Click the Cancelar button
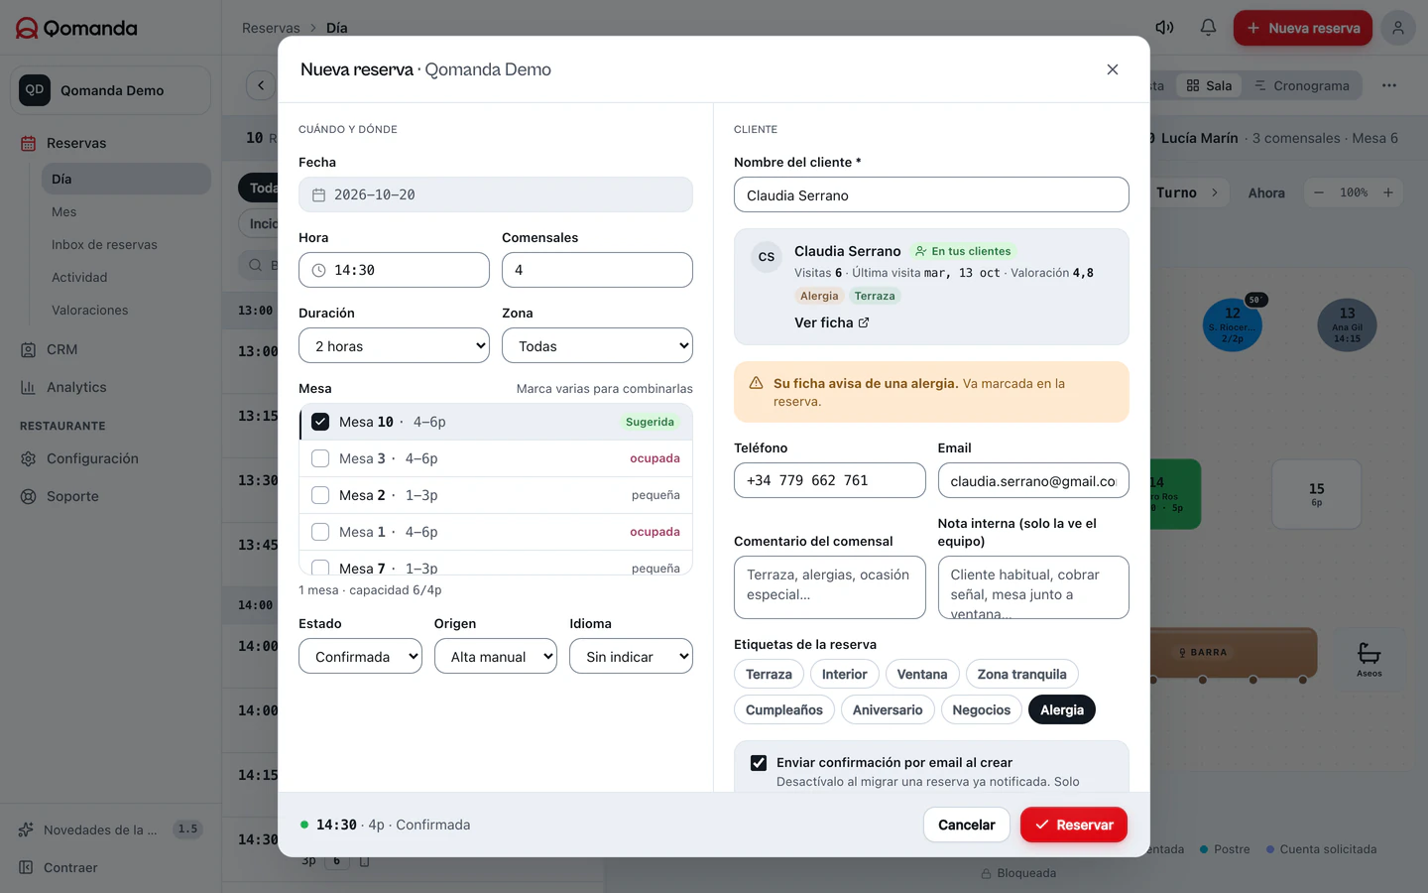The height and width of the screenshot is (893, 1428). [x=967, y=825]
